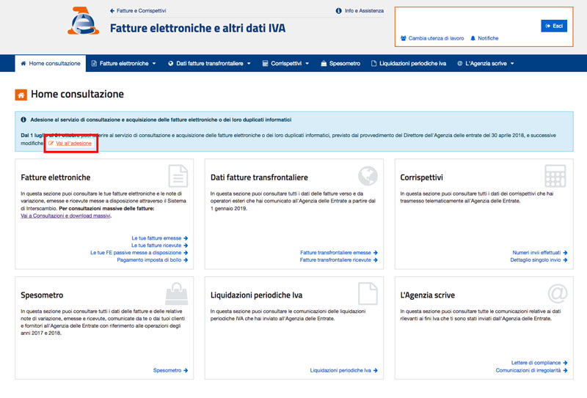Click the @ icon in L'Agenzia scrive card

[x=558, y=294]
